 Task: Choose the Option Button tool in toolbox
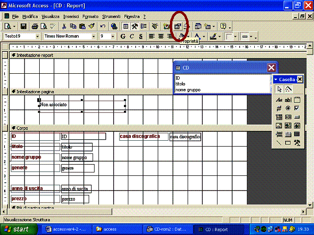coord(288,108)
